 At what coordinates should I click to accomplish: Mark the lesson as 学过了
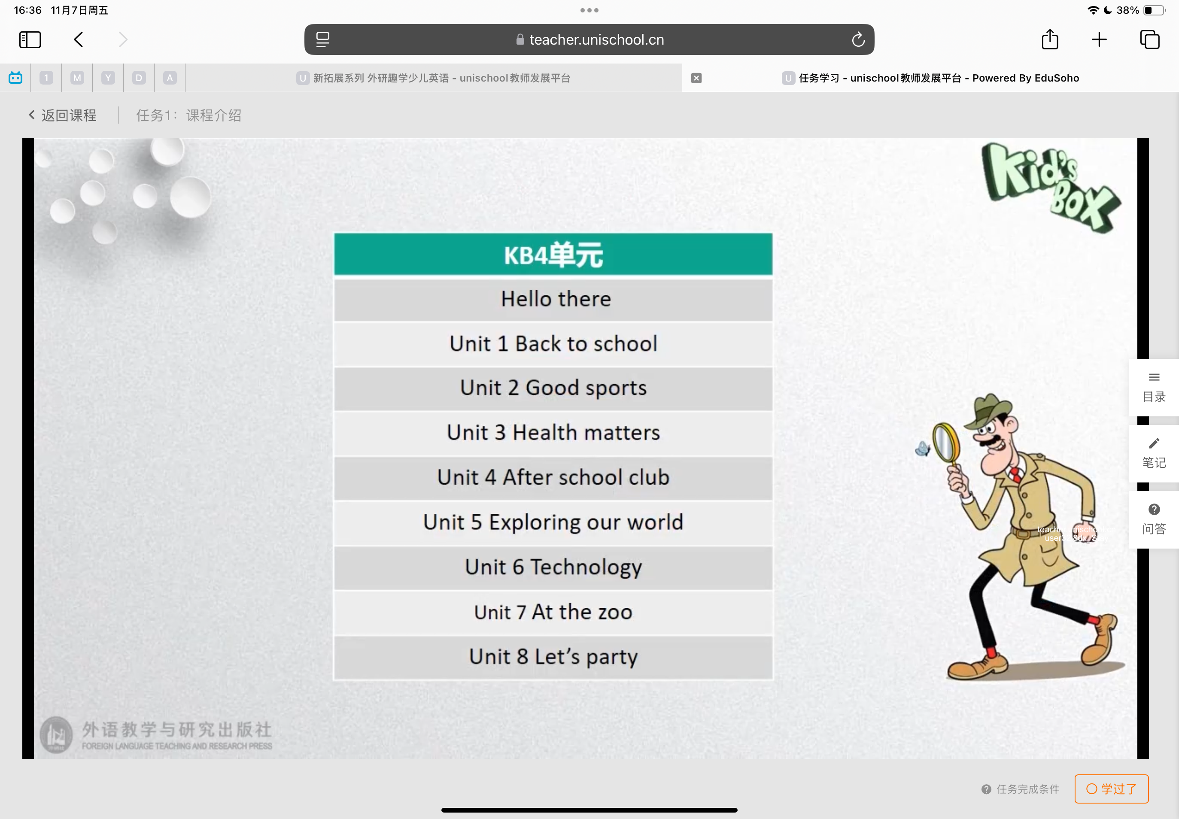coord(1111,789)
